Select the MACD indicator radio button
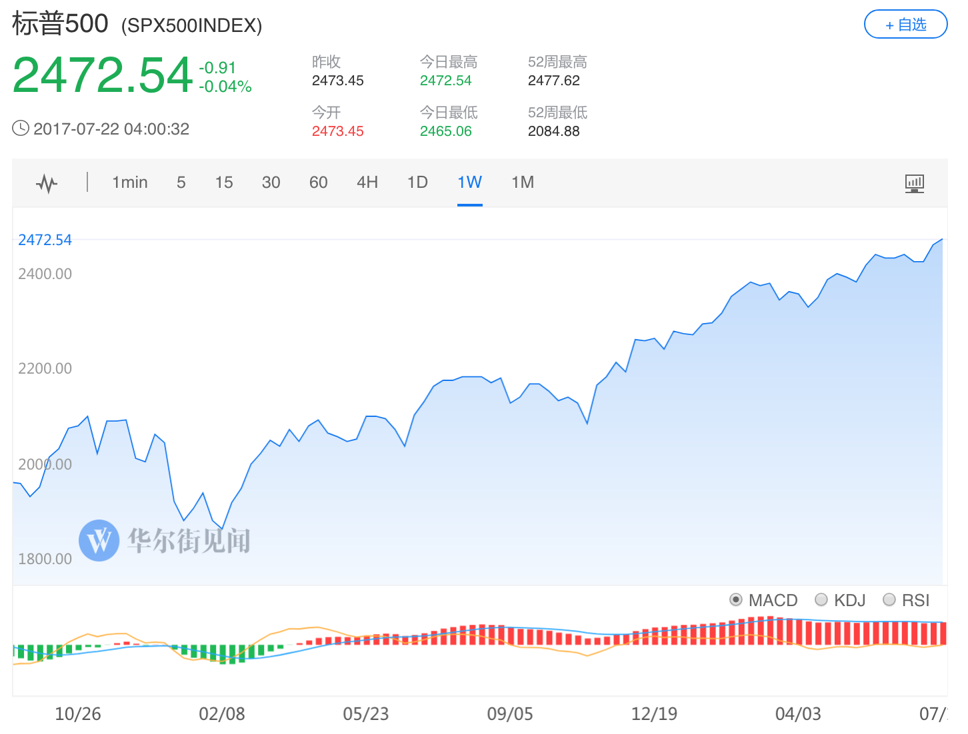Image resolution: width=968 pixels, height=734 pixels. [x=736, y=600]
